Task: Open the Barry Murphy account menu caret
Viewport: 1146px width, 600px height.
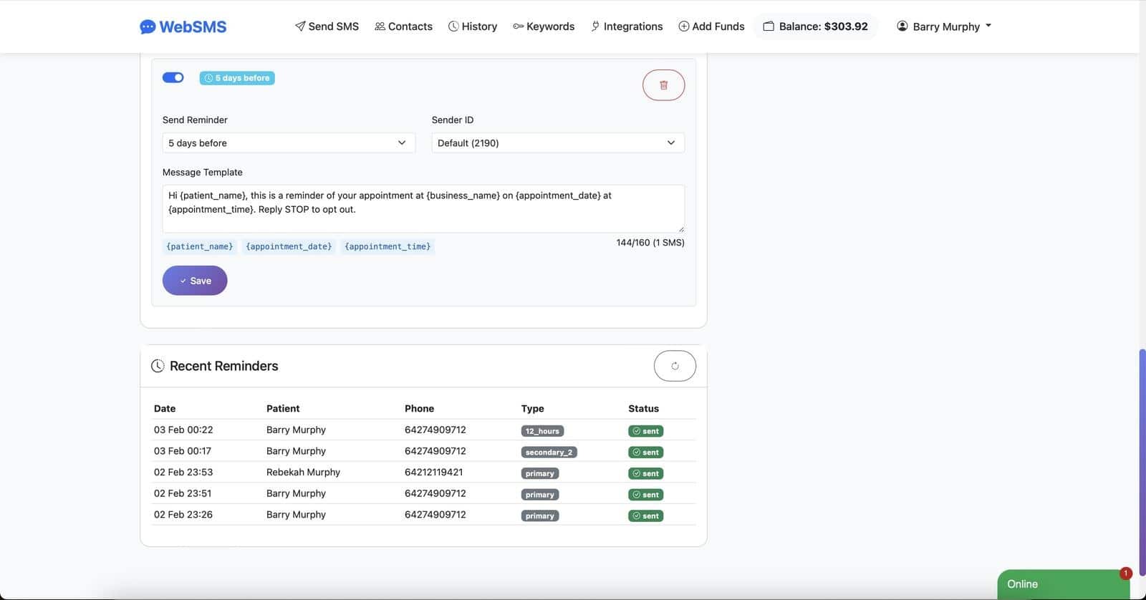Action: [988, 26]
